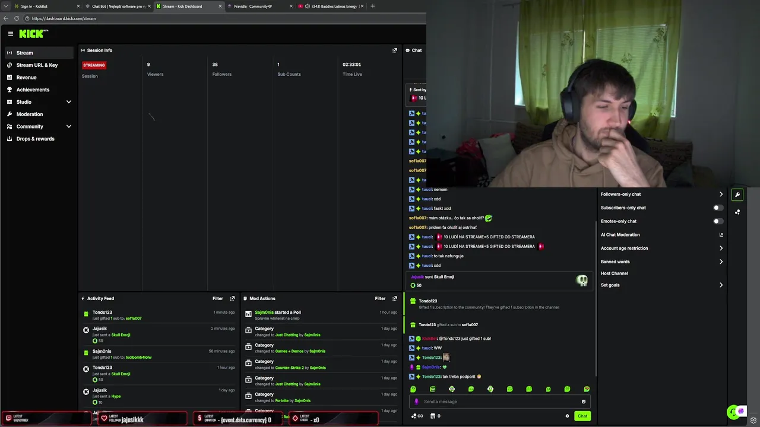Click username Tondo123 in Activity Feed top row
The image size is (760, 427).
coord(102,313)
